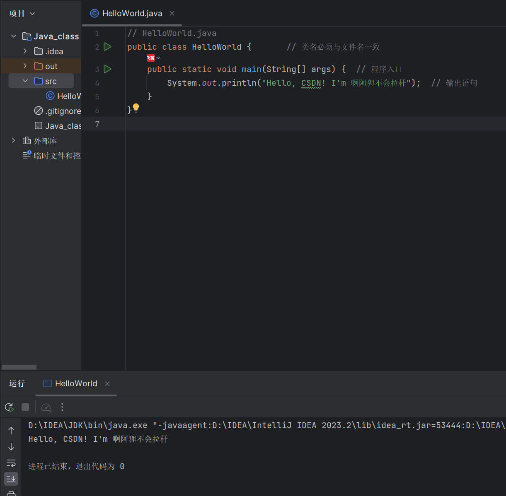Click the run icon next to the main method
This screenshot has width=506, height=496.
pyautogui.click(x=107, y=69)
